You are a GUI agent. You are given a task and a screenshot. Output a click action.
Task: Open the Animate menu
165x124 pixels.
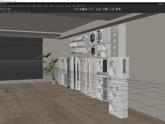45,6
